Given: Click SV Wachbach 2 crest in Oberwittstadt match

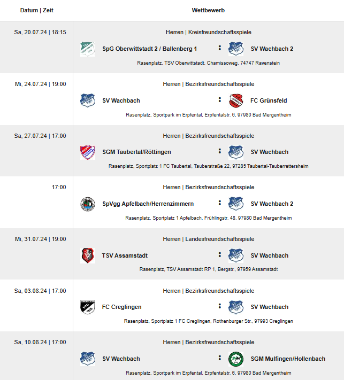Looking at the screenshot, I should coord(236,49).
